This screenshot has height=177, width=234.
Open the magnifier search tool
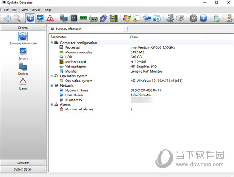[17, 18]
